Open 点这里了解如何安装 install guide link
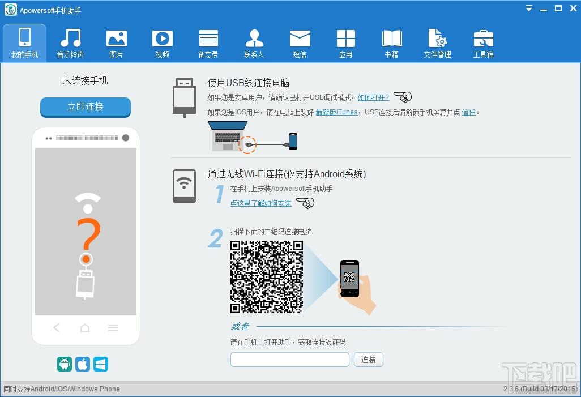581x397 pixels. tap(261, 203)
